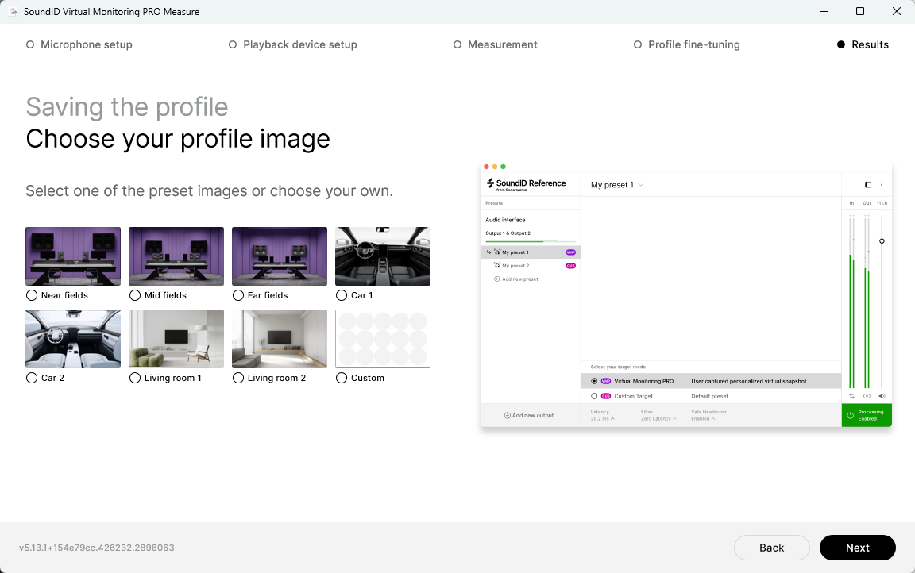Screen dimensions: 915x573
Task: Click the Near fields studio thumbnail
Action: [73, 256]
